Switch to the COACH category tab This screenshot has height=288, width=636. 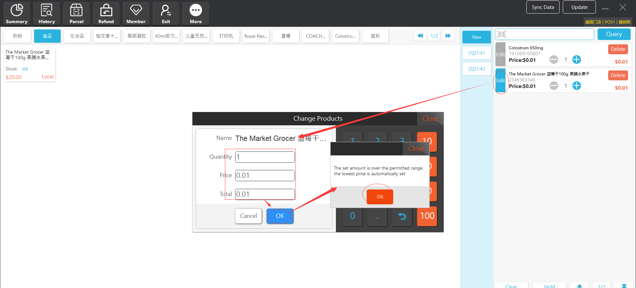tap(315, 36)
